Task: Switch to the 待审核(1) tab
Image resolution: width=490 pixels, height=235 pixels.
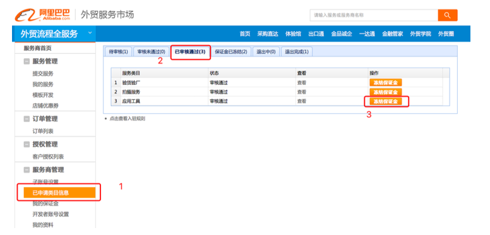Action: (x=119, y=52)
